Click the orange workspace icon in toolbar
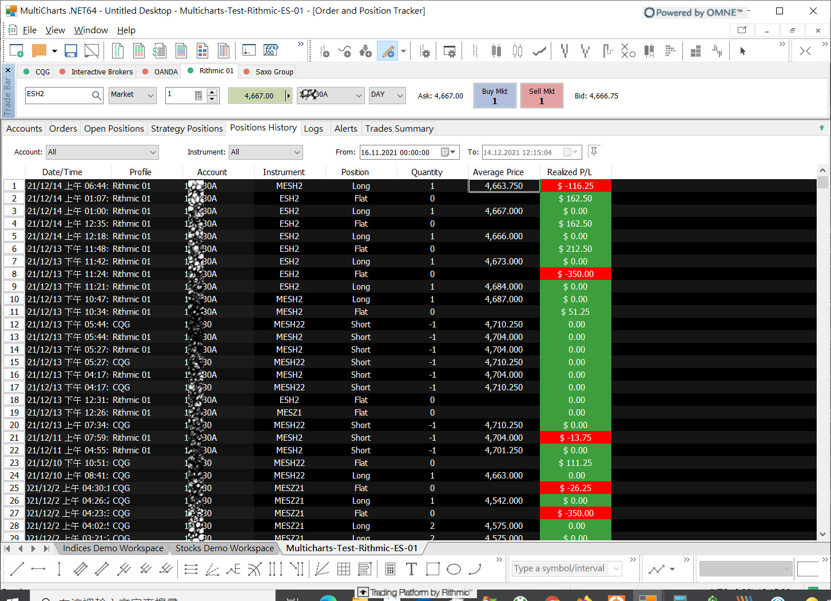The image size is (831, 601). [x=39, y=51]
